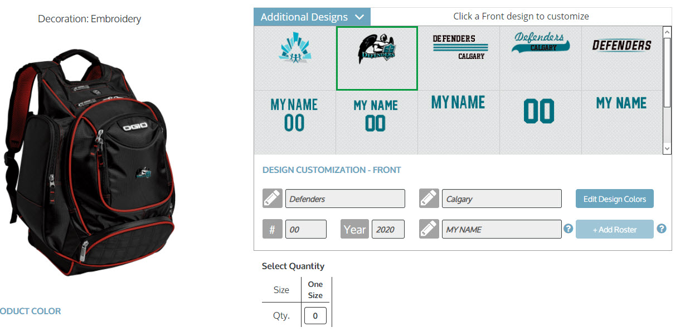
Task: Open help icon next to Add Roster
Action: [x=662, y=229]
